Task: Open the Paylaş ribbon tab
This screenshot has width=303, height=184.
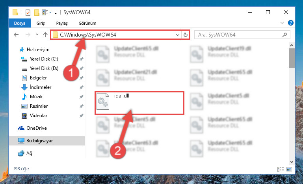Action: tap(62, 23)
